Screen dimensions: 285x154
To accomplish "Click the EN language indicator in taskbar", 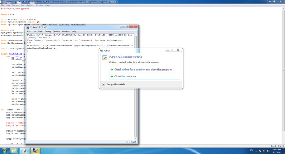I will coord(252,151).
